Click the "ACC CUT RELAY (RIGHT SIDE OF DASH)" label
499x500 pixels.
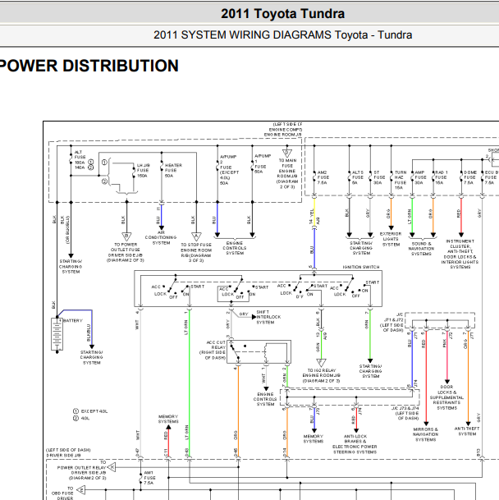213,350
